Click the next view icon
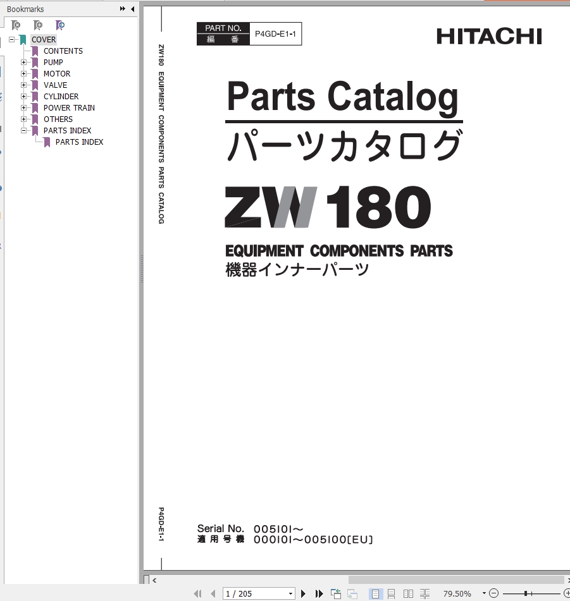570x601 pixels. pyautogui.click(x=352, y=593)
